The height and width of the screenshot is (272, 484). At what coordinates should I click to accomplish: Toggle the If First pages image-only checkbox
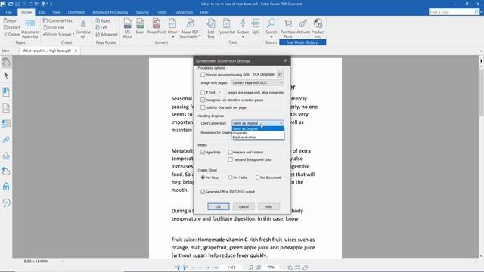pos(203,92)
